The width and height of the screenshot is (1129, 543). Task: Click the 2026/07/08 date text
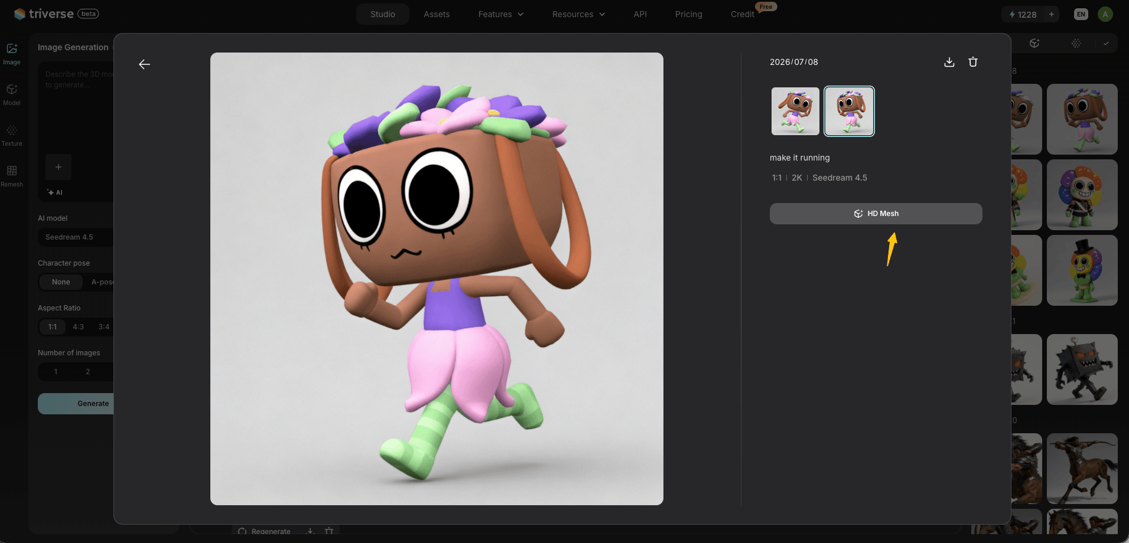(x=794, y=62)
